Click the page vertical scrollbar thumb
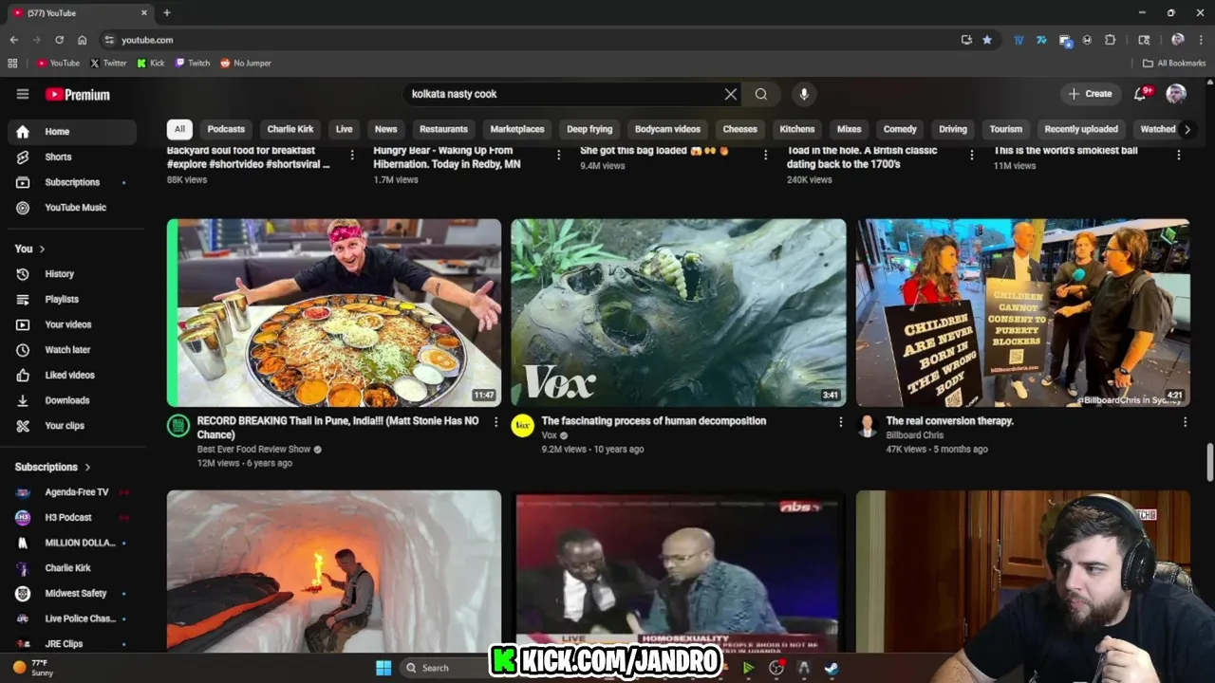The width and height of the screenshot is (1215, 683). 1209,462
